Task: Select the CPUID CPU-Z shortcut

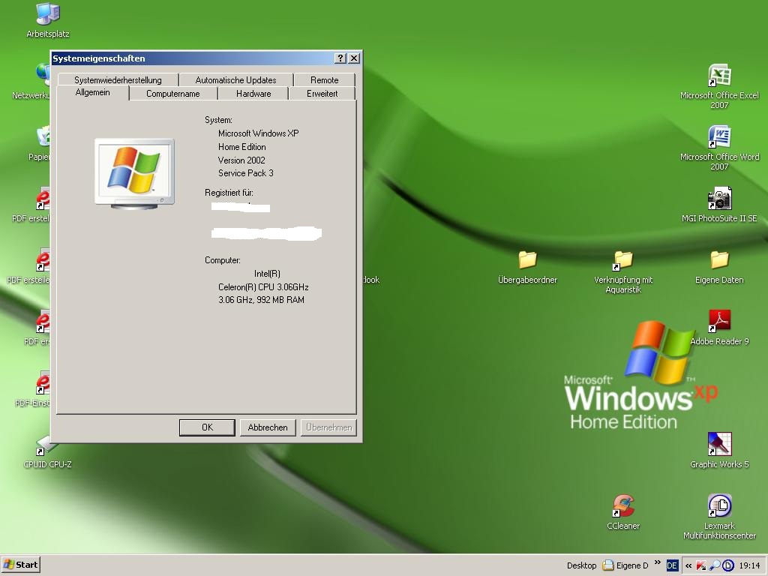Action: click(x=47, y=451)
